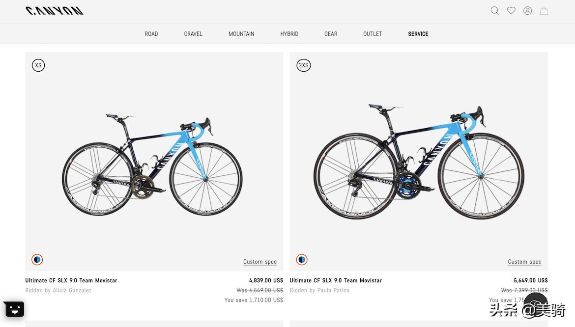The height and width of the screenshot is (327, 575).
Task: Select color swatch on Alicia Gonzalez bike
Action: pos(37,260)
